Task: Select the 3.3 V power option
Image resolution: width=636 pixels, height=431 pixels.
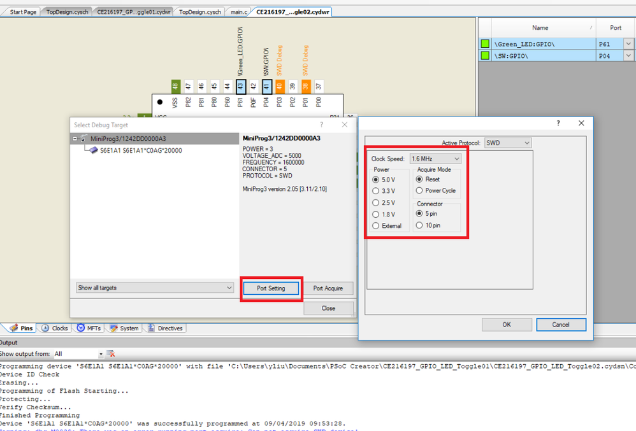Action: (x=375, y=190)
